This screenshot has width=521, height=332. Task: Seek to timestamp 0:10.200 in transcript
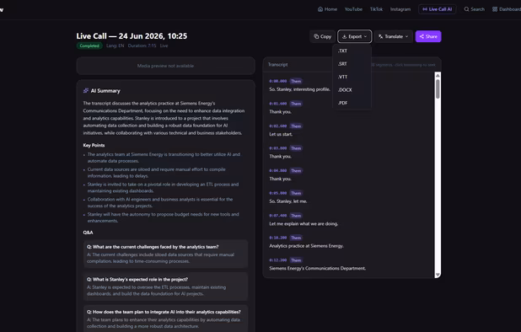(x=277, y=238)
